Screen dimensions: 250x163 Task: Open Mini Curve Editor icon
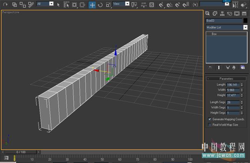(x=6, y=158)
